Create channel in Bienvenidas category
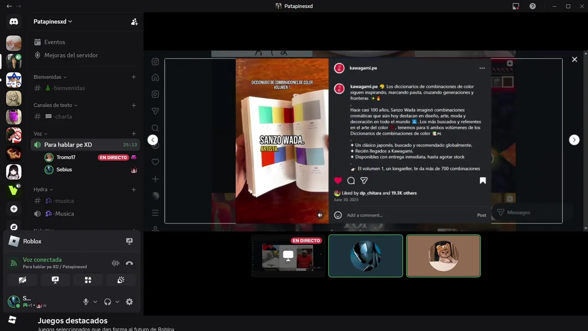The image size is (588, 331). (x=134, y=77)
